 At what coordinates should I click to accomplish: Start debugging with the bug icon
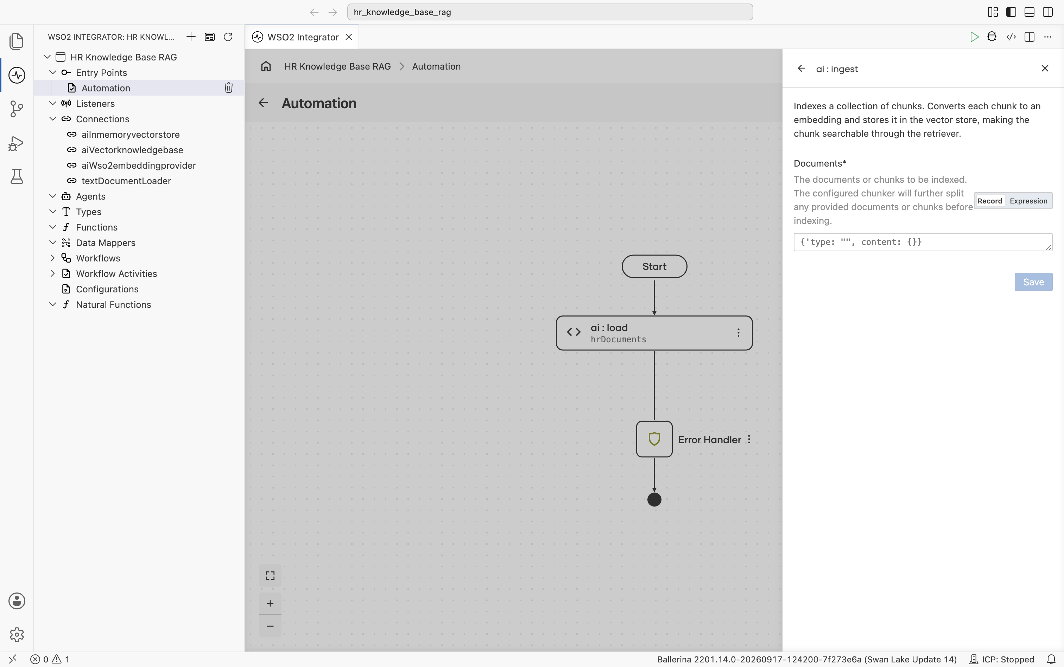992,37
